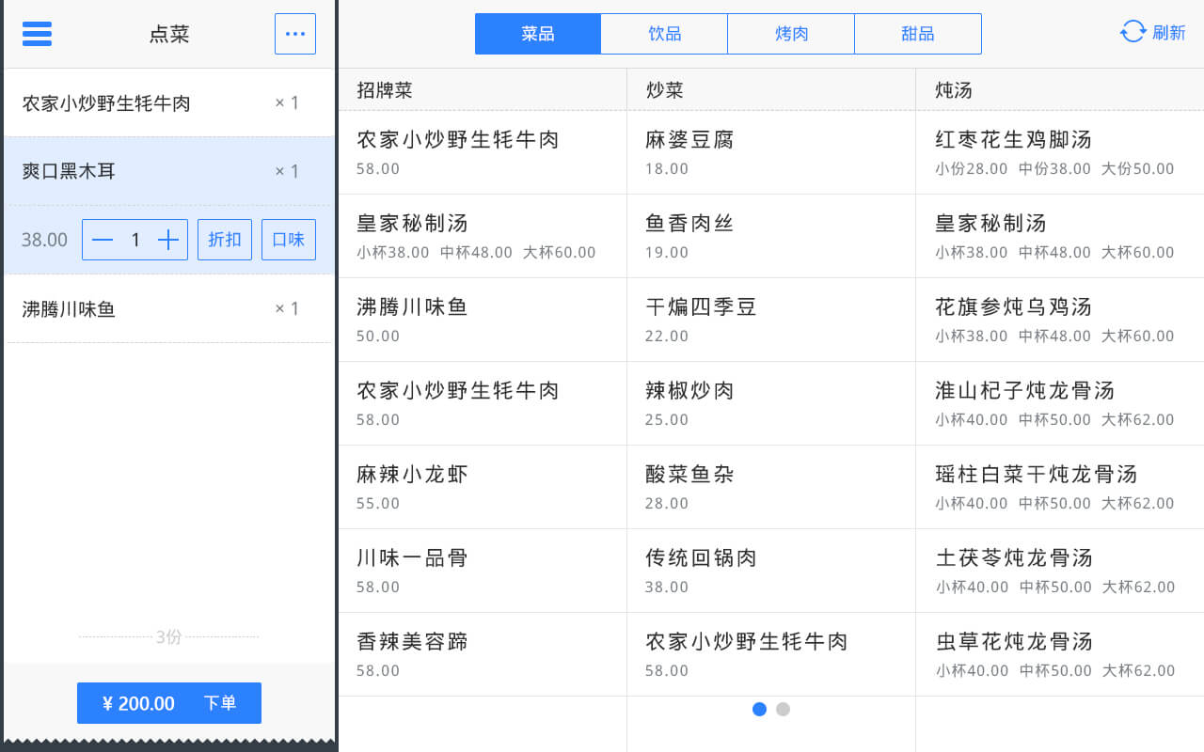Open the 甜品 tab

918,34
